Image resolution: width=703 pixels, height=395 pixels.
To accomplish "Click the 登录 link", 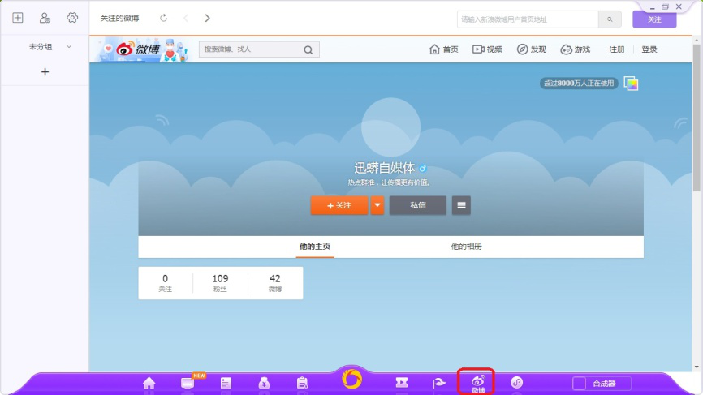I will (649, 49).
